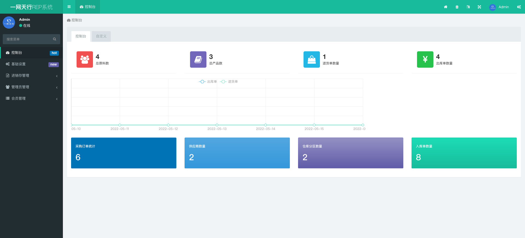525x238 pixels.
Task: Click the blue shopping bag 退货单数量 icon
Action: 312,59
